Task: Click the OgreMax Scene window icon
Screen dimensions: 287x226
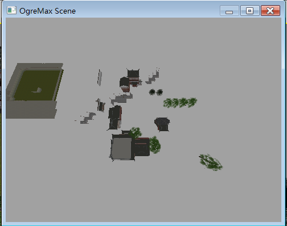Action: 11,10
